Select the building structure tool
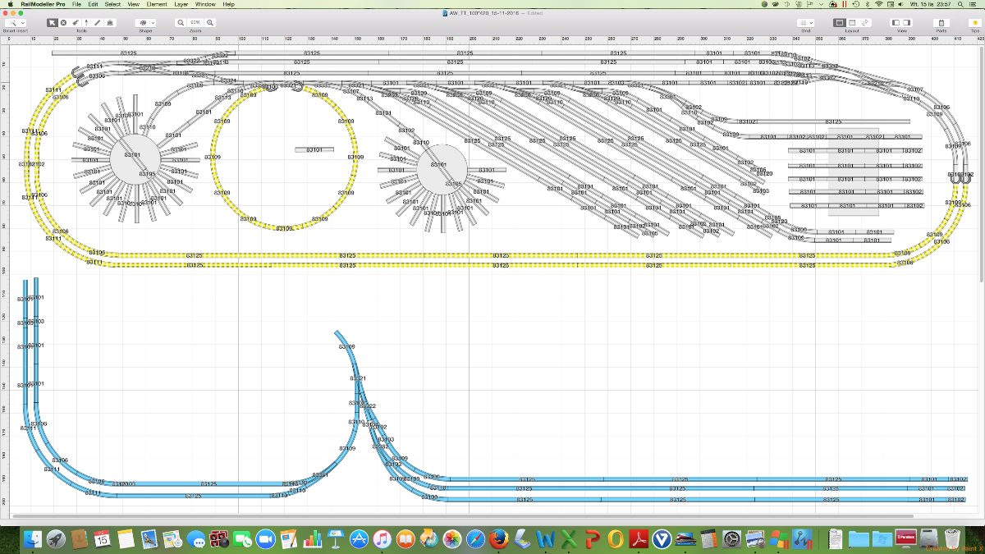 111,23
